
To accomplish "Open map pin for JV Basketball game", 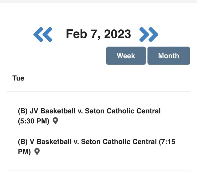I will [x=55, y=121].
